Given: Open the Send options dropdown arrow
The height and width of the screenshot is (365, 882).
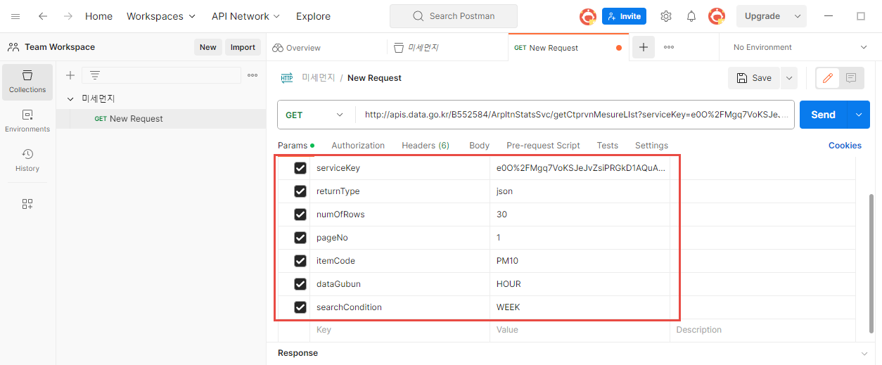Looking at the screenshot, I should (x=858, y=115).
